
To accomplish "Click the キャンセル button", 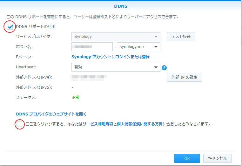I will click(218, 158).
